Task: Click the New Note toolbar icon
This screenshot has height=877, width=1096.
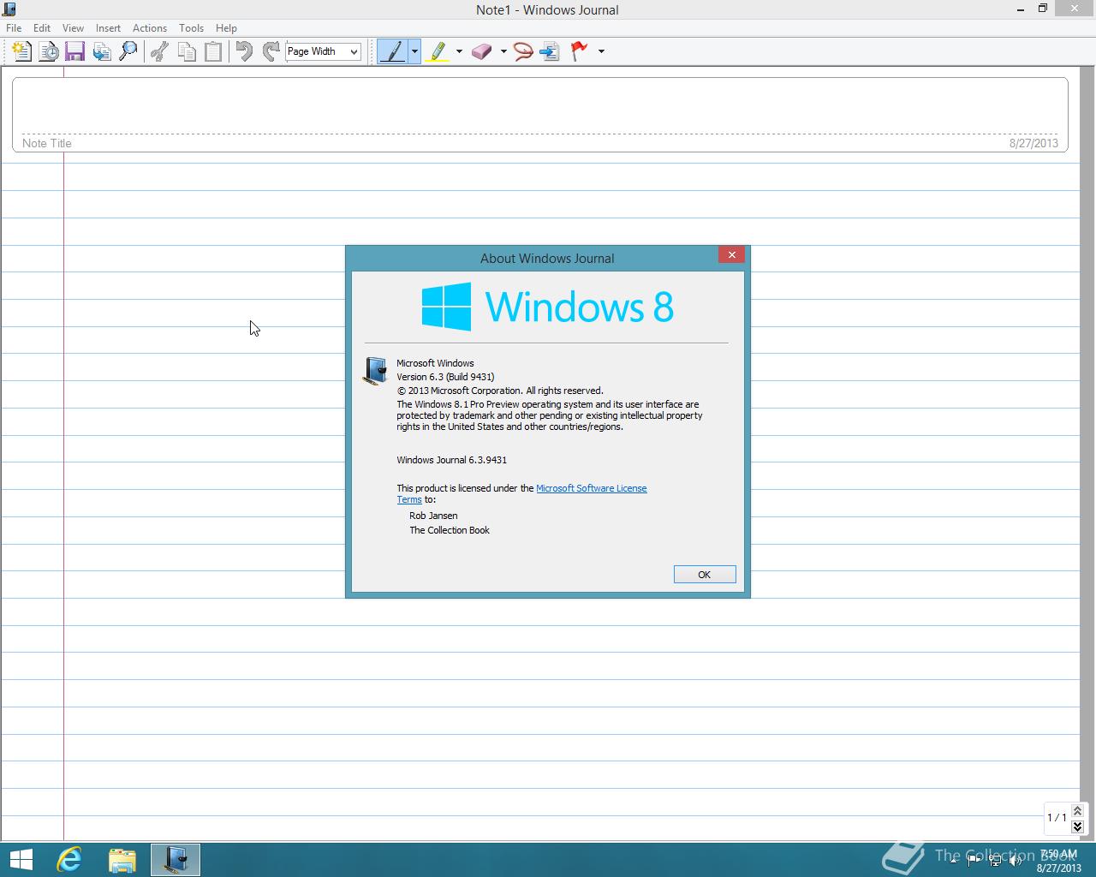Action: pyautogui.click(x=22, y=51)
